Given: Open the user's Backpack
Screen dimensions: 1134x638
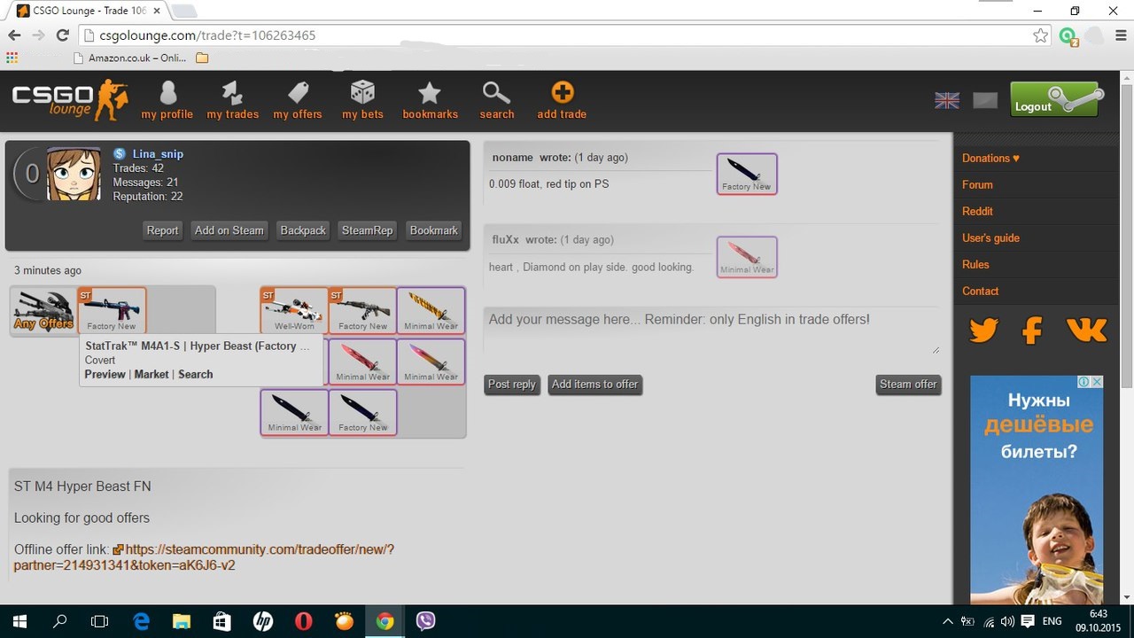Looking at the screenshot, I should point(303,230).
